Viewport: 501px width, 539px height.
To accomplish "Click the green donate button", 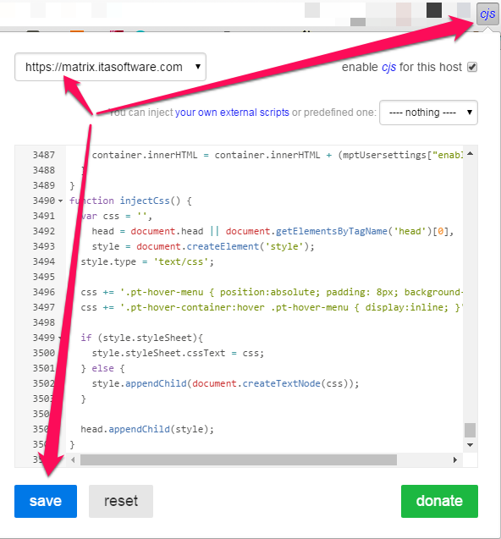I will point(439,501).
